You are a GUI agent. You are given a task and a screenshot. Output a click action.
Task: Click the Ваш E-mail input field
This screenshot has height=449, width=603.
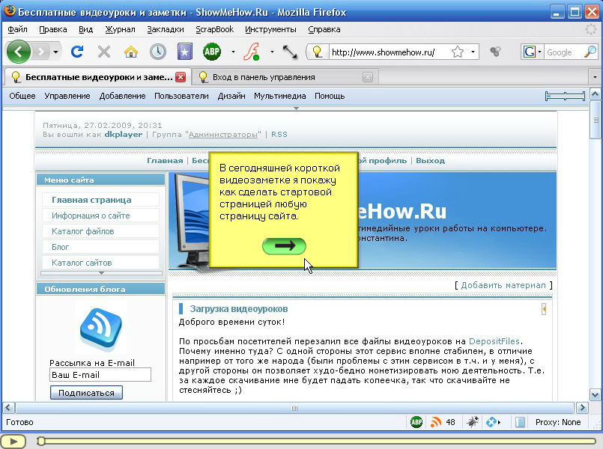tap(100, 375)
